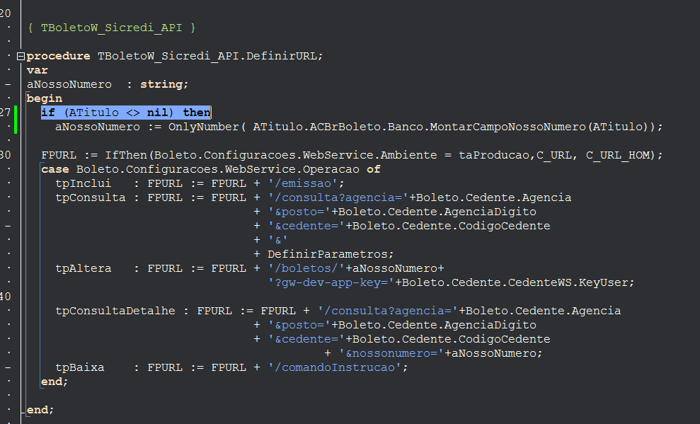The width and height of the screenshot is (700, 424).
Task: Click the TBoletoW_Sicredi_API comment line
Action: pos(112,28)
